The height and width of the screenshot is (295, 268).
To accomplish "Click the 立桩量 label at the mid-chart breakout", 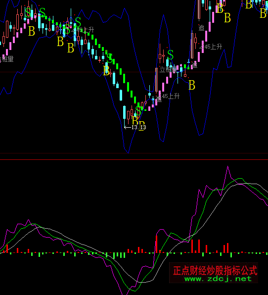I will click(x=168, y=70).
